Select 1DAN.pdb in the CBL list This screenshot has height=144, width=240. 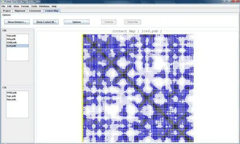pos(17,42)
